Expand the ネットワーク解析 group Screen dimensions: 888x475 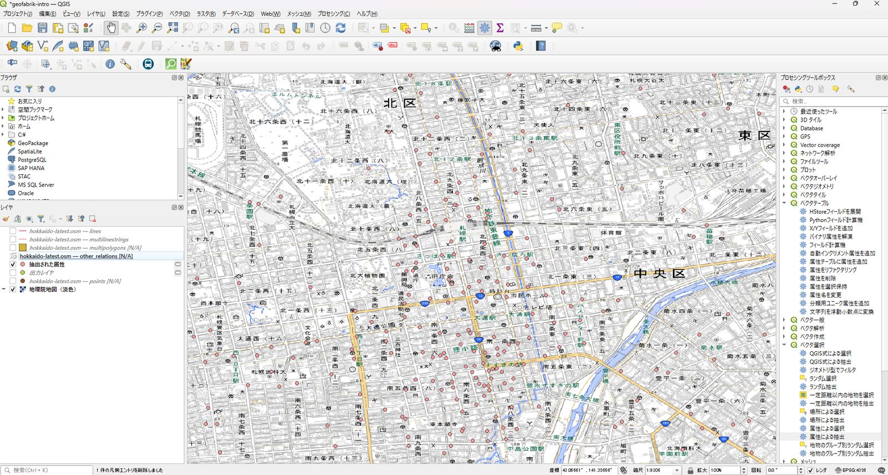[x=784, y=153]
